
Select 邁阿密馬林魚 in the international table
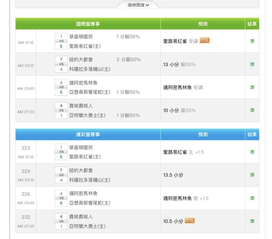[x=83, y=83]
